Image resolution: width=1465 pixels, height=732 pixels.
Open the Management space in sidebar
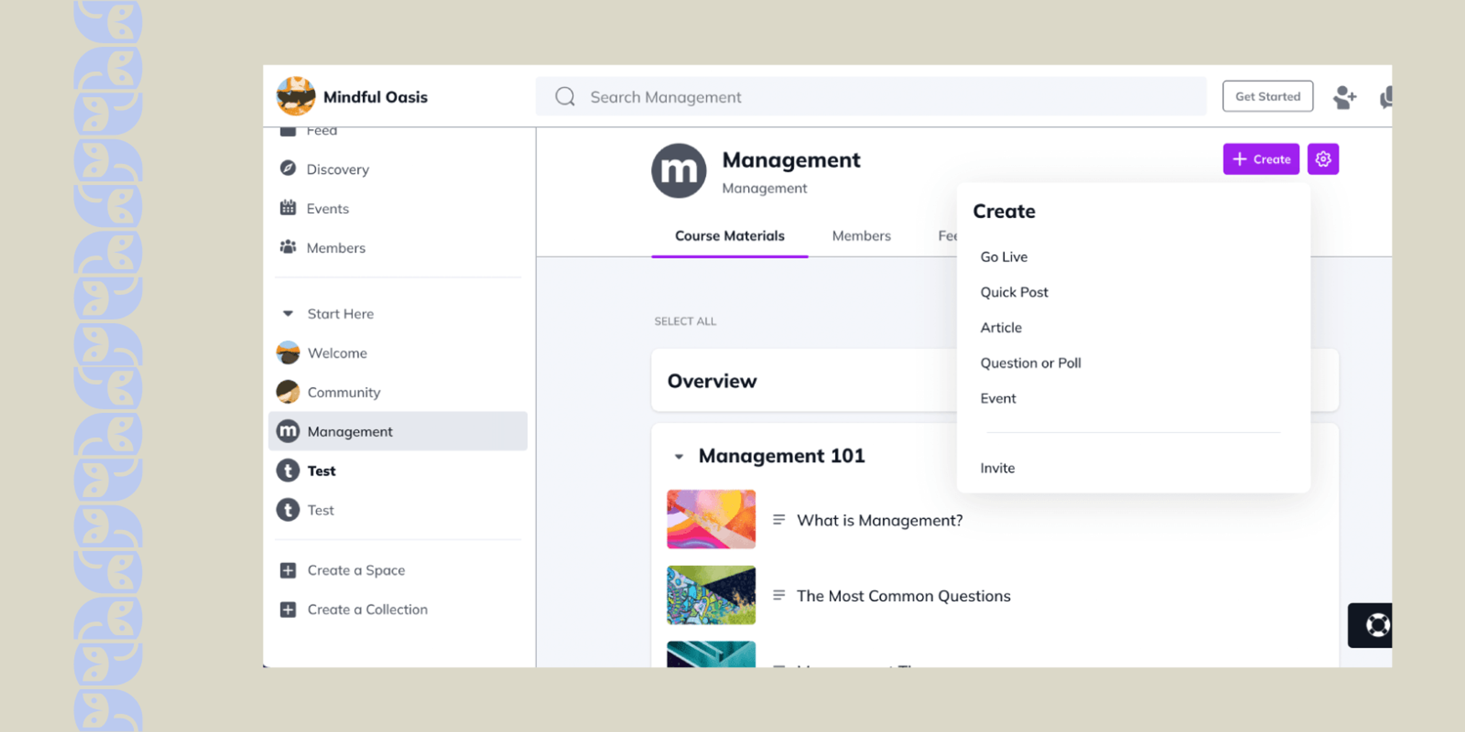[x=398, y=431]
